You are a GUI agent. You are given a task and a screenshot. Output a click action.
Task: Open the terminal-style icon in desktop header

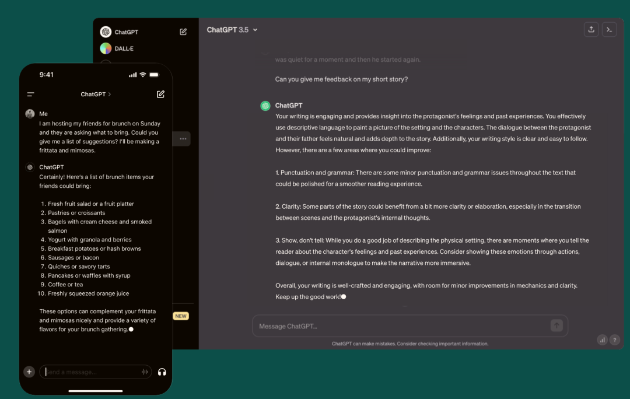[x=609, y=30]
